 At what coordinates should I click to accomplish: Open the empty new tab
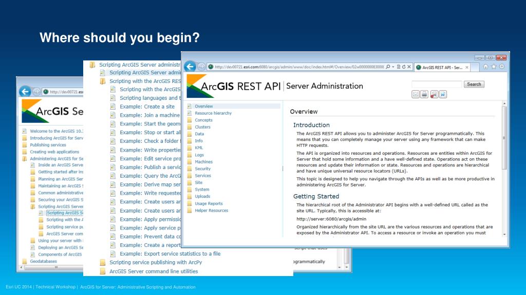[x=475, y=68]
